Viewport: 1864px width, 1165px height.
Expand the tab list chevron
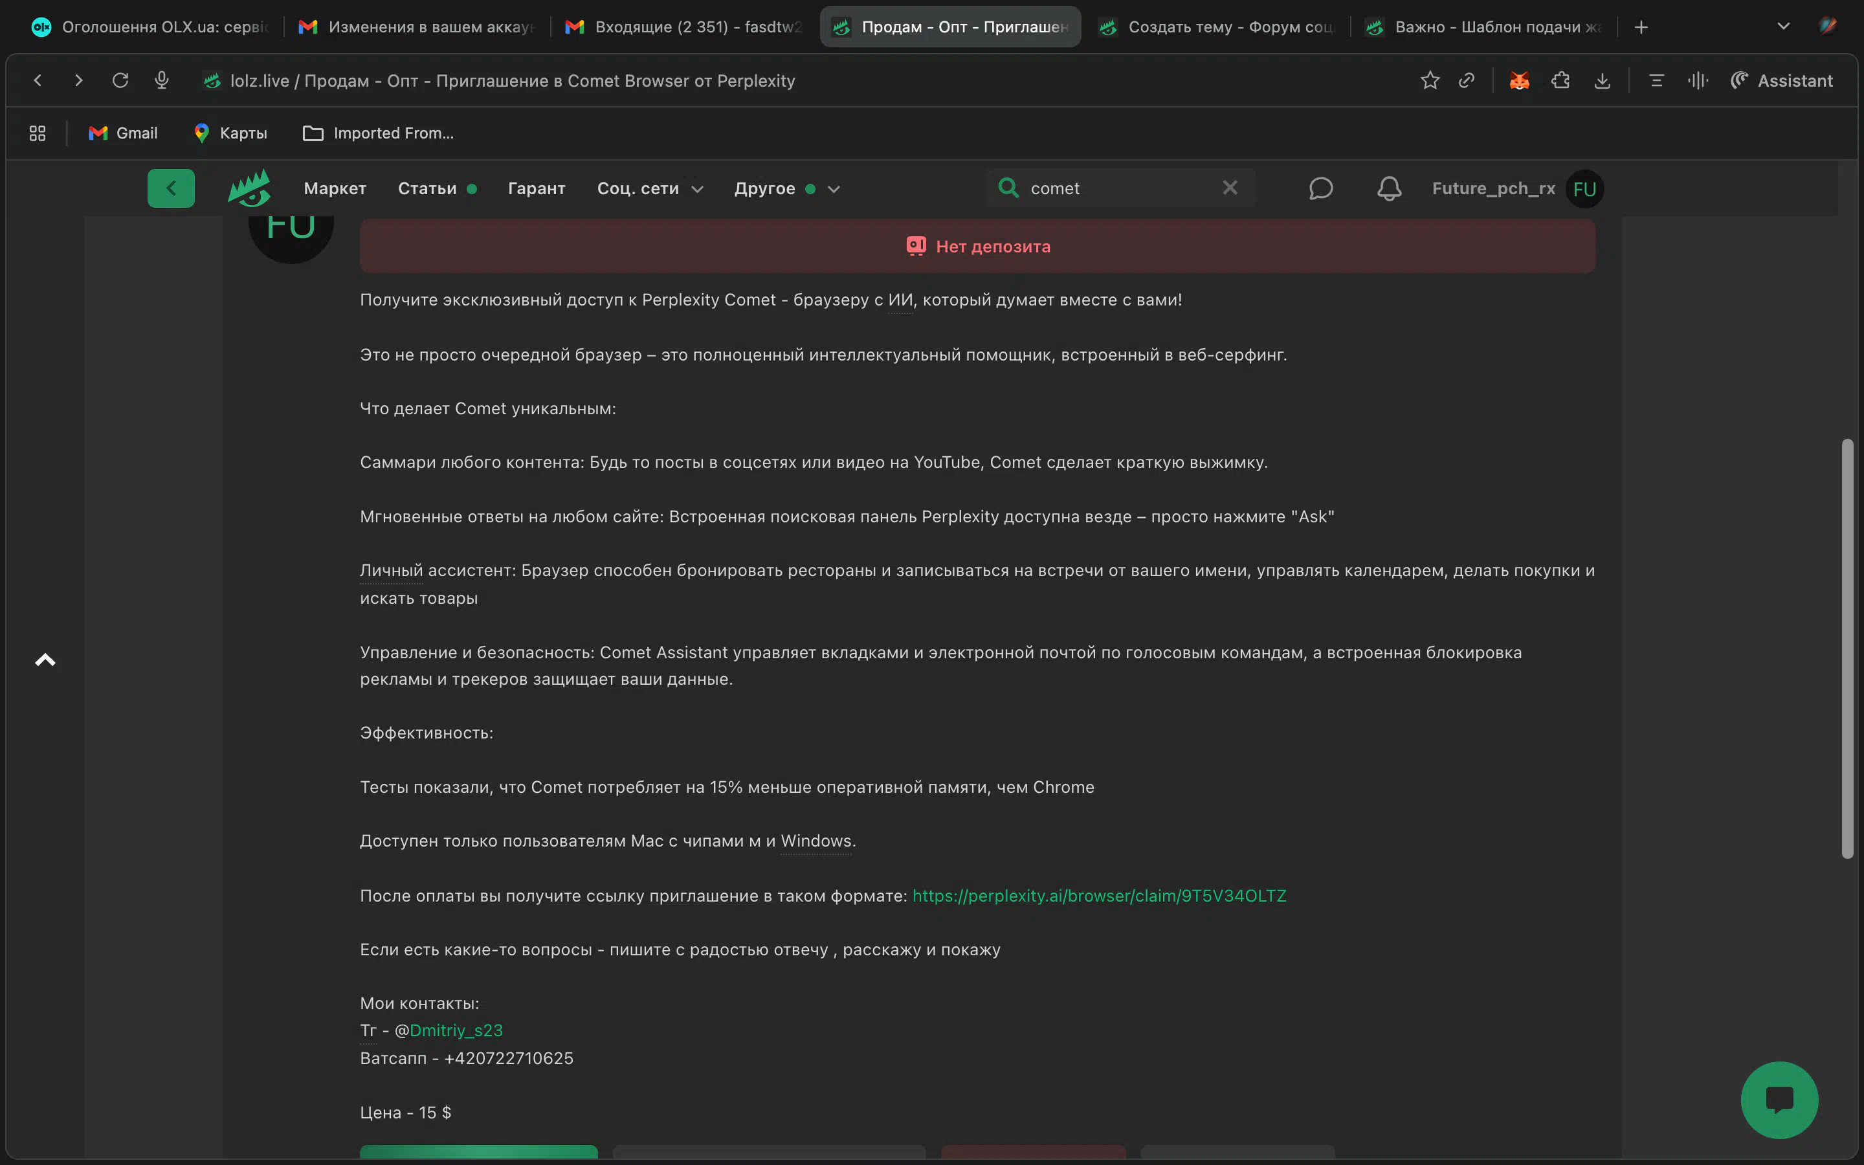[x=1783, y=27]
